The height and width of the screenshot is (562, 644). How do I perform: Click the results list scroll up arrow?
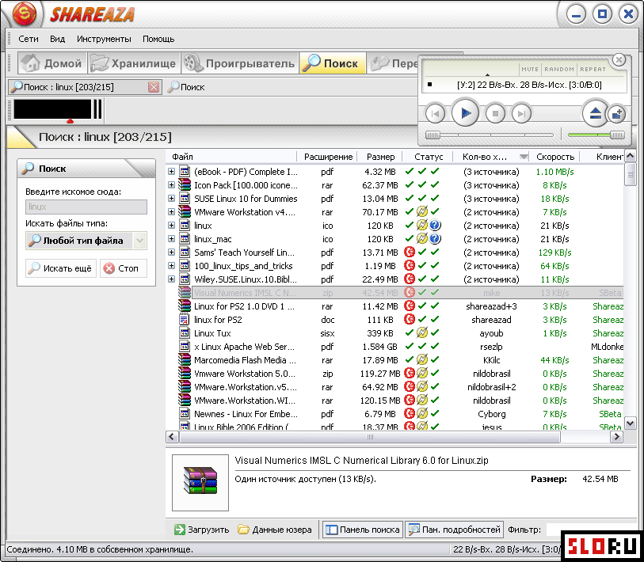pos(630,156)
